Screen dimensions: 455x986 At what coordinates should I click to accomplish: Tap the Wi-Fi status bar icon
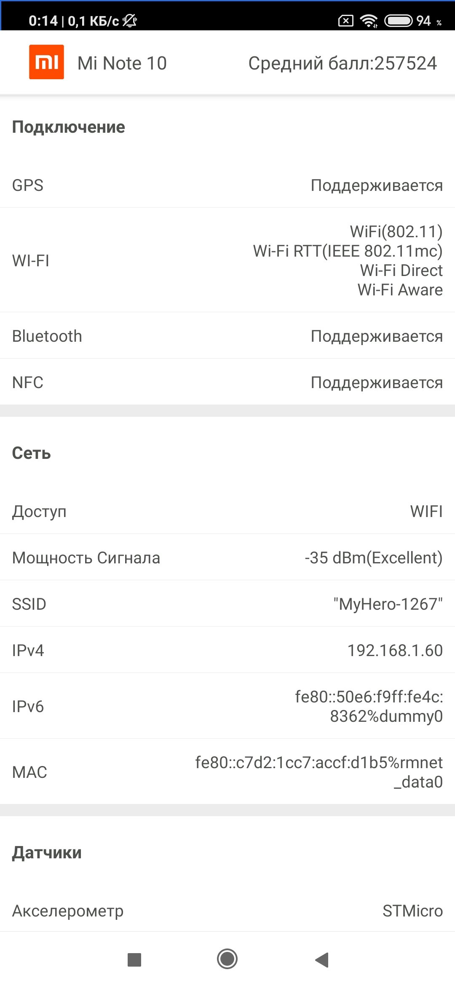[x=369, y=21]
